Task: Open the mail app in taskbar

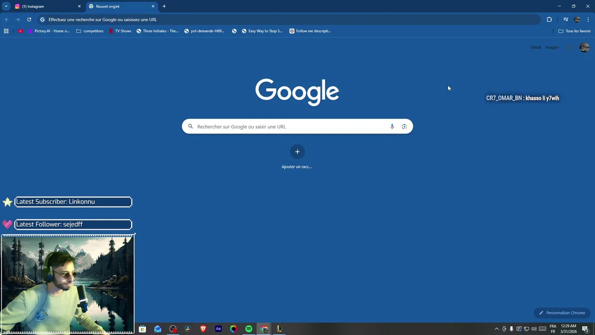Action: point(158,329)
